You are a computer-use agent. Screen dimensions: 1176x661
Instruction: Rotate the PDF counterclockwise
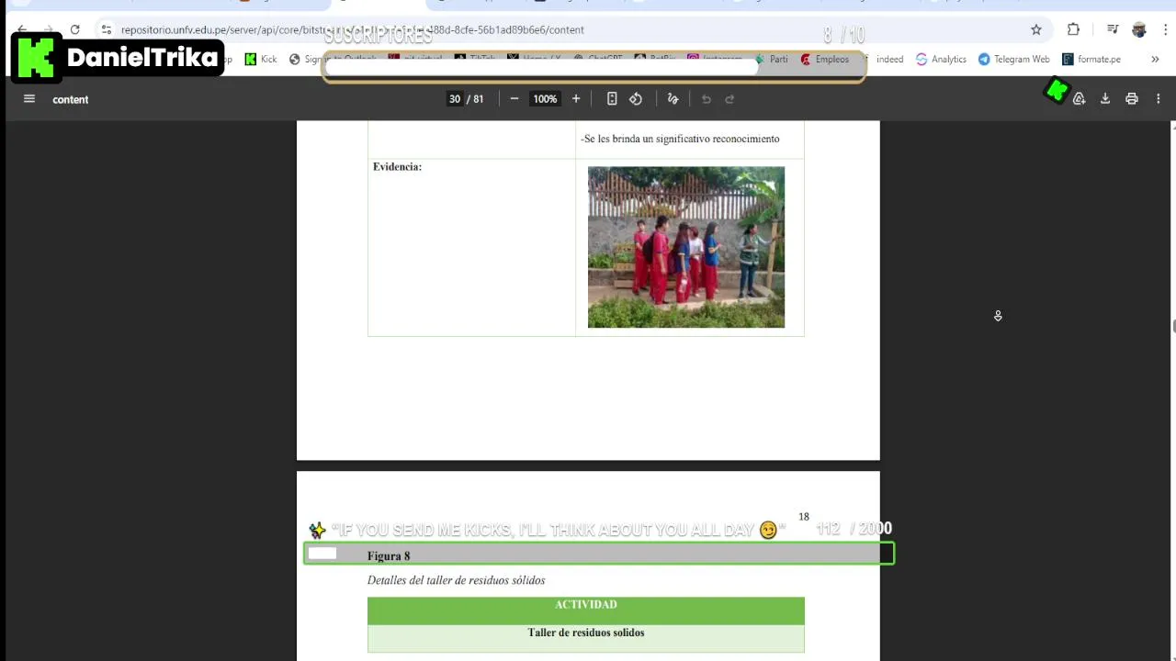(636, 99)
